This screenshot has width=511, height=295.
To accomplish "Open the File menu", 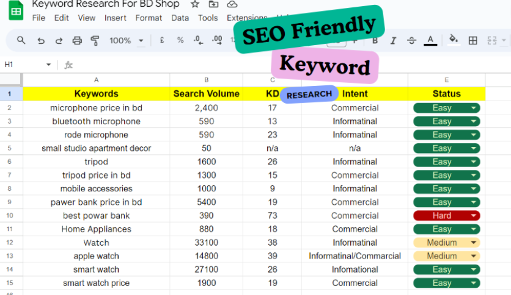I will (x=39, y=18).
